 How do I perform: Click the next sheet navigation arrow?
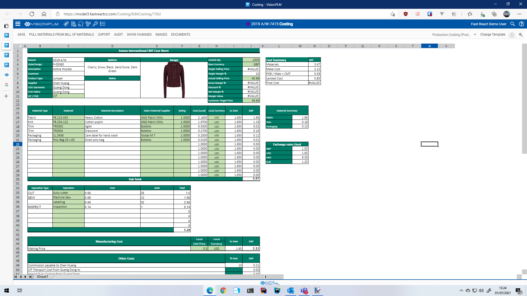[x=26, y=277]
